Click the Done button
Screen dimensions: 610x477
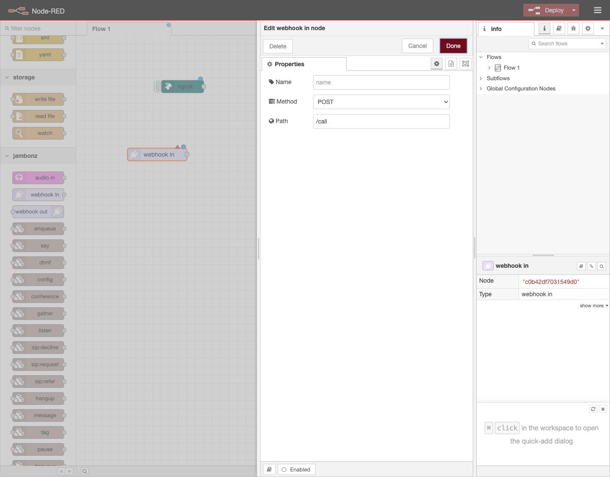[453, 46]
